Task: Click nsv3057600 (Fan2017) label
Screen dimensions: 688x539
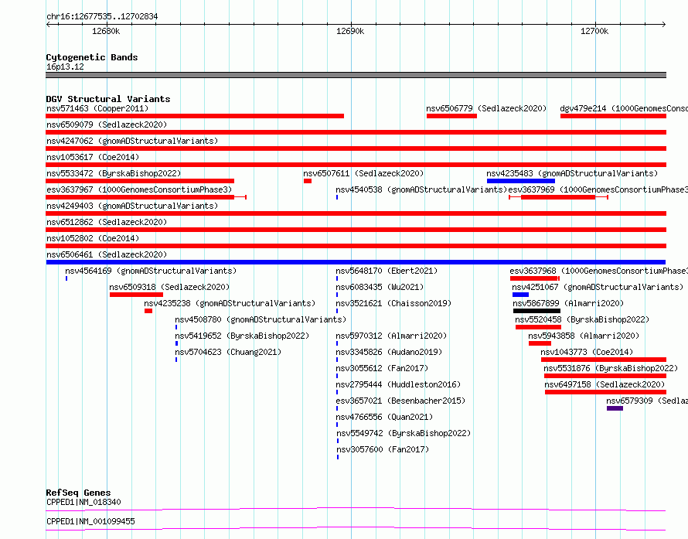Action: point(383,449)
